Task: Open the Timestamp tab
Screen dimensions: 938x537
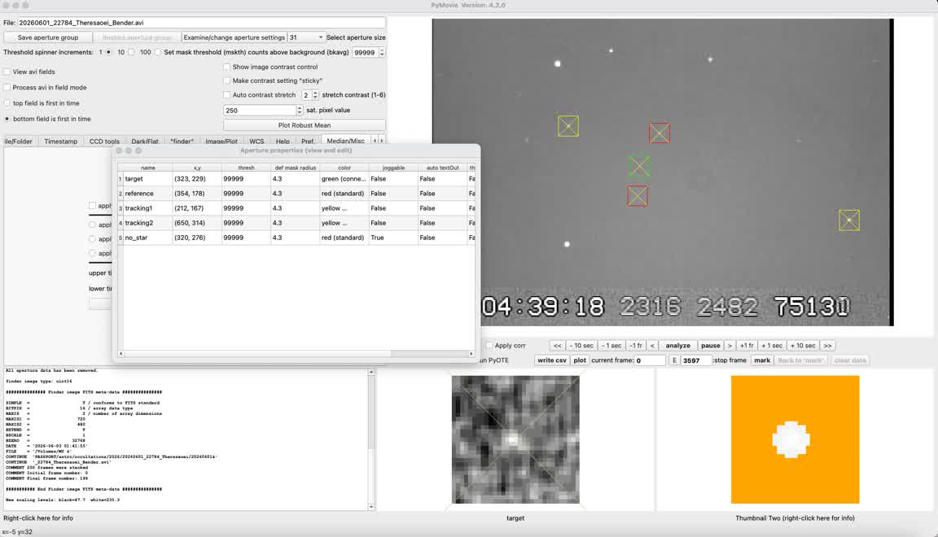Action: tap(60, 141)
